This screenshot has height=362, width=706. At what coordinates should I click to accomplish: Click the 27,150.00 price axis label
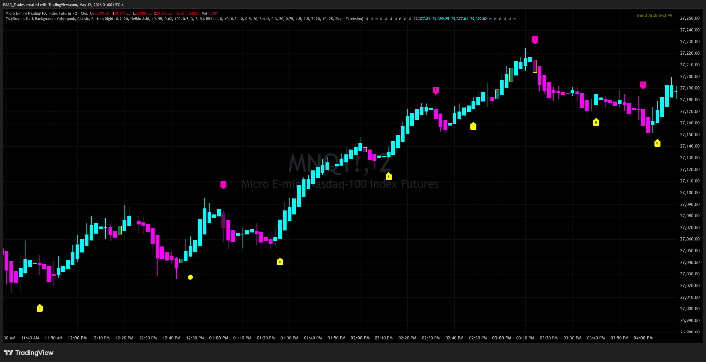click(690, 134)
